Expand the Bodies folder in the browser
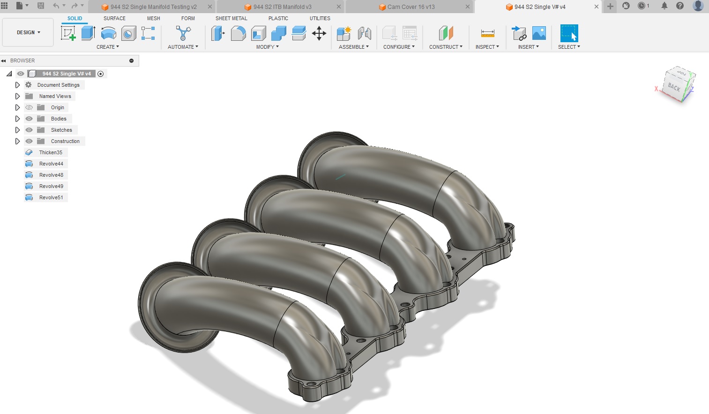The width and height of the screenshot is (709, 414). click(x=17, y=118)
